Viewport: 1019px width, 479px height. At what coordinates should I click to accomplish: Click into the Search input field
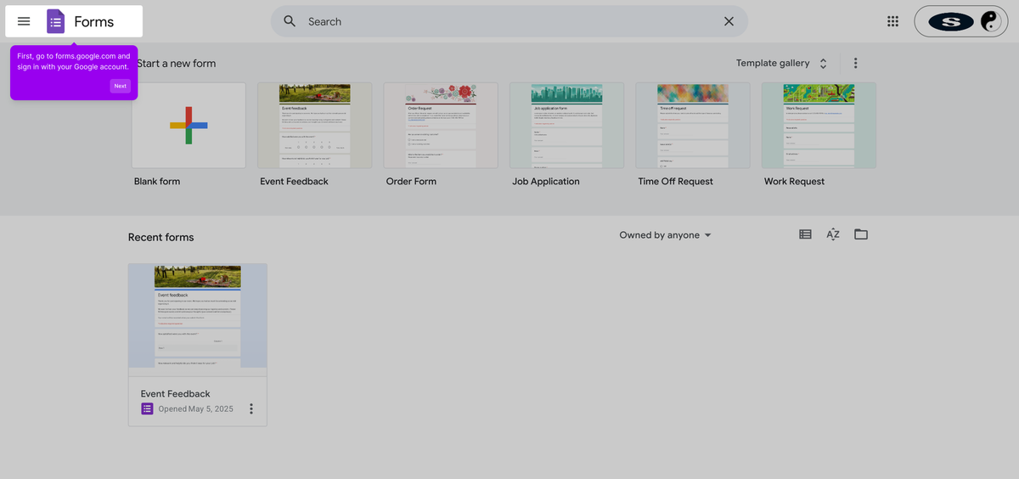coord(509,21)
